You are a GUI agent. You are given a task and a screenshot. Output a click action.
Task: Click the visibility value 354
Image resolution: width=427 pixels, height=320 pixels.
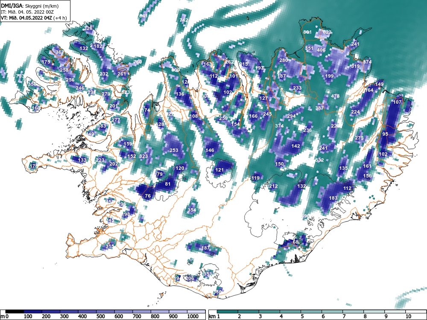coord(192,210)
